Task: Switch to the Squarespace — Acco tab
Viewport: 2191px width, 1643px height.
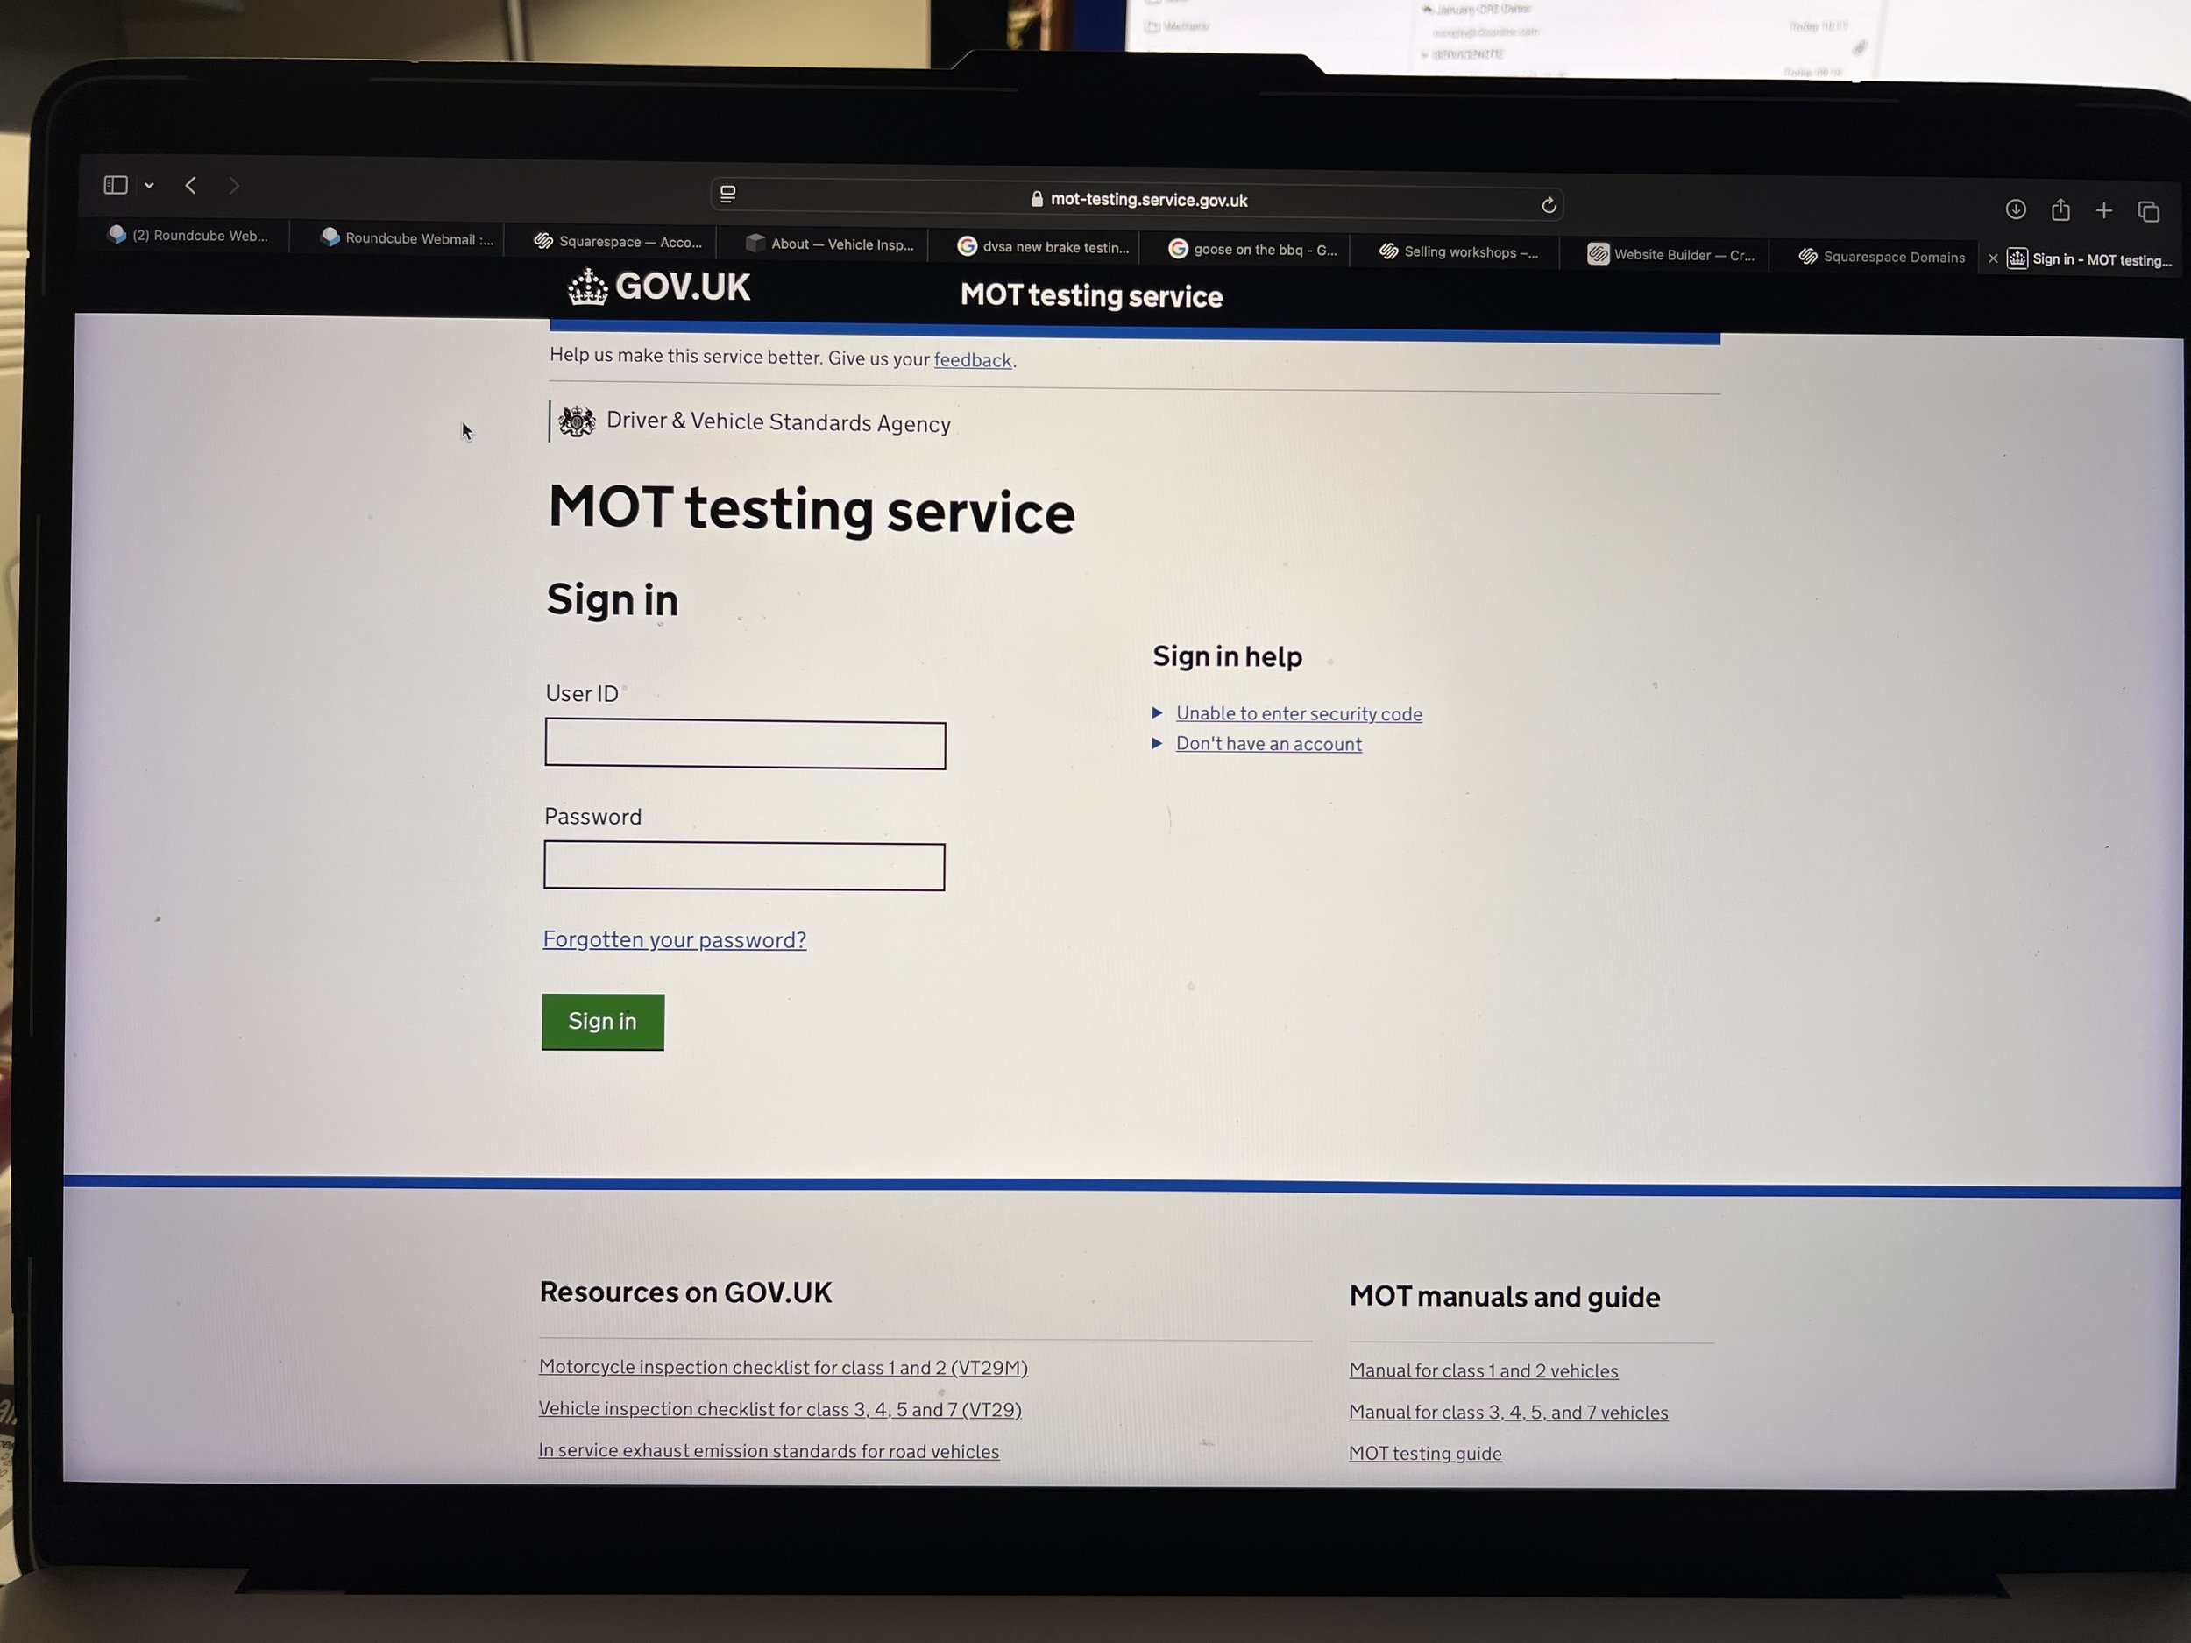Action: (618, 242)
